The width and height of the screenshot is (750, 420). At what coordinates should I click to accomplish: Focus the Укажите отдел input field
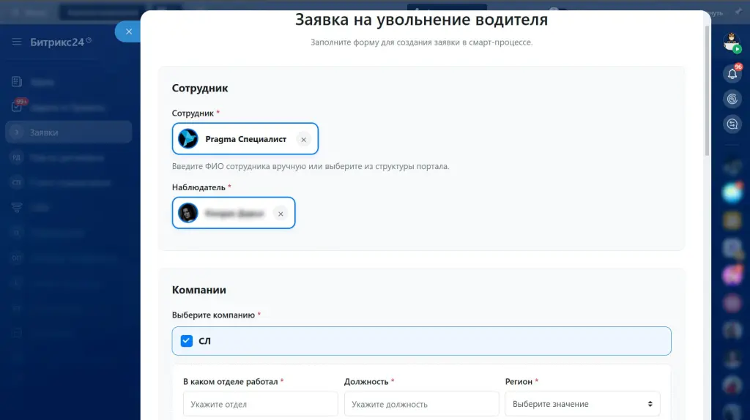click(261, 404)
